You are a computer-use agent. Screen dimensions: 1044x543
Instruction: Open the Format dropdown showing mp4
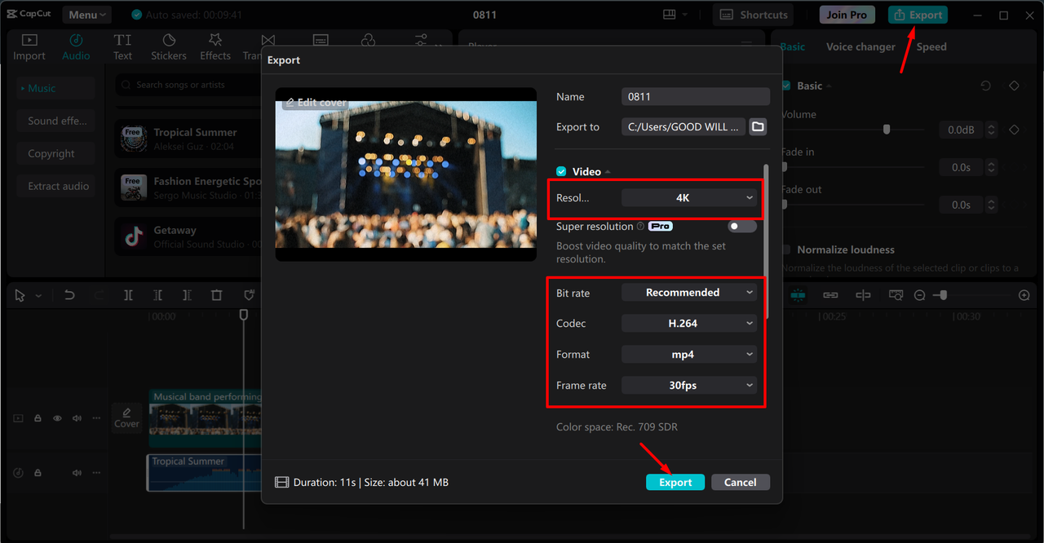[689, 354]
